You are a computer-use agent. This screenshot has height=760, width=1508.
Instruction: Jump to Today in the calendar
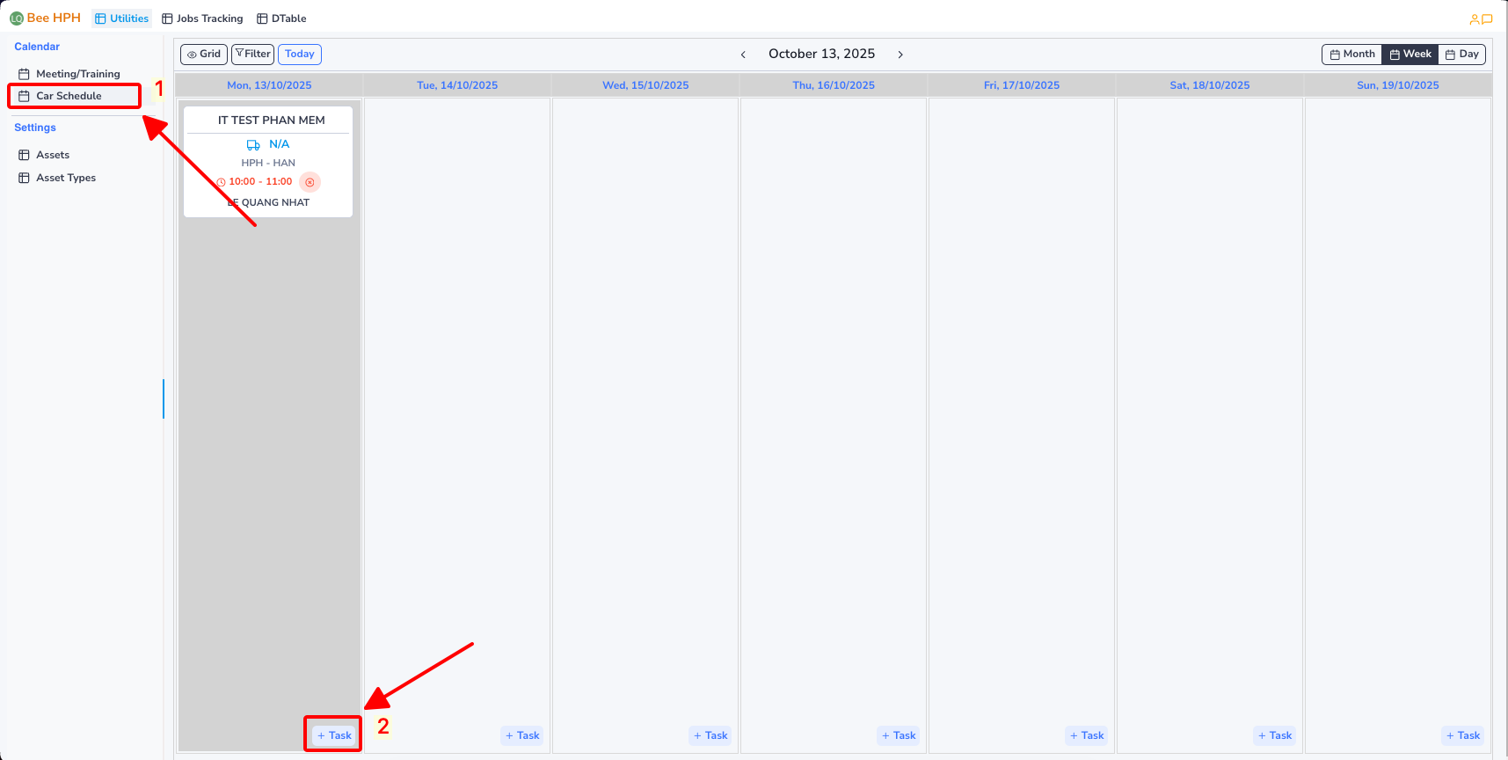click(x=300, y=55)
